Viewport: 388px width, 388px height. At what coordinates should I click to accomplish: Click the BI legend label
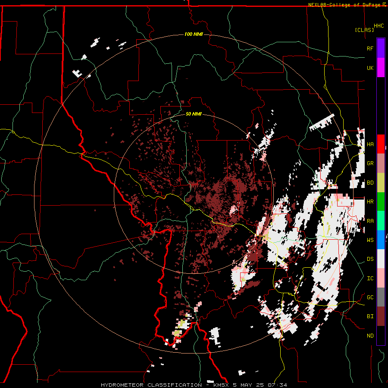(x=370, y=316)
